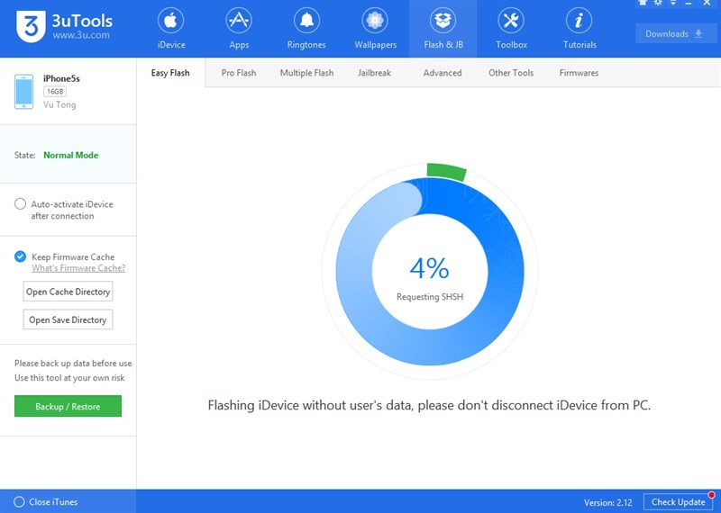The height and width of the screenshot is (513, 721).
Task: Open the Firmwares tab
Action: click(579, 73)
